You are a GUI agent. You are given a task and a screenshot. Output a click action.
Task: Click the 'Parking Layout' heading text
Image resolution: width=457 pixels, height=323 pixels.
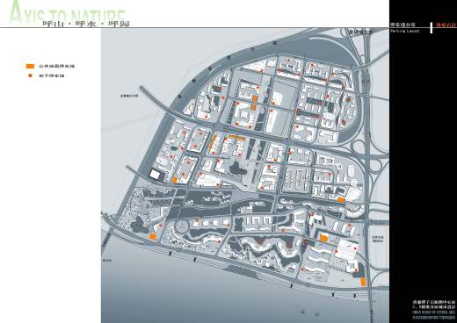click(x=405, y=31)
